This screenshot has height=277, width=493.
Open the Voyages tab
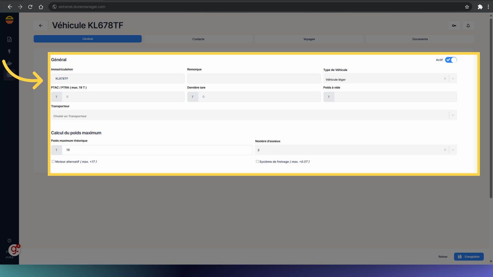309,39
